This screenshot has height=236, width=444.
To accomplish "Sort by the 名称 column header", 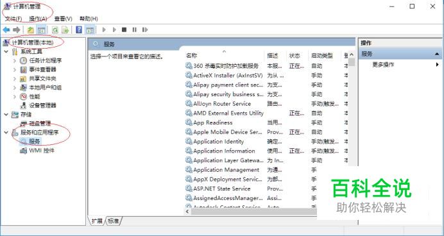I will point(192,56).
